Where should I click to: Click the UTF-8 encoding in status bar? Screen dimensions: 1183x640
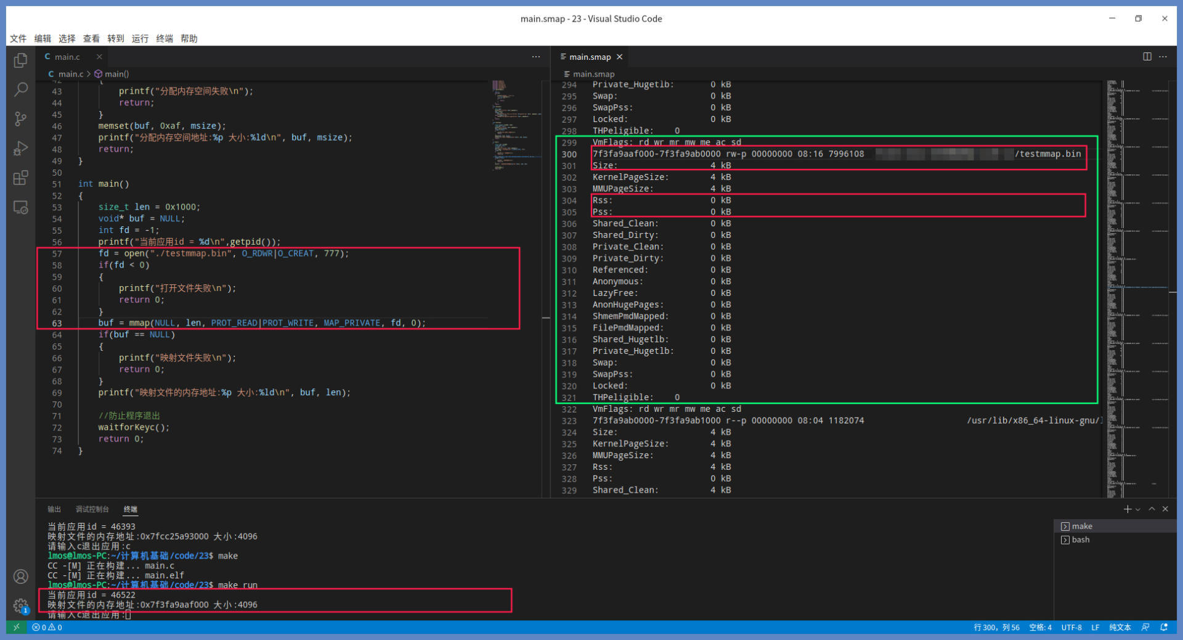[x=1071, y=627]
